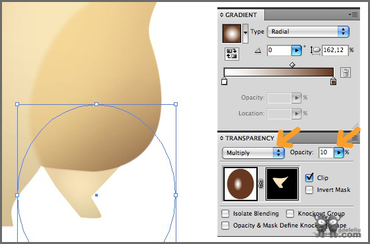Click the gradient angle icon
The height and width of the screenshot is (244, 370).
pos(258,50)
